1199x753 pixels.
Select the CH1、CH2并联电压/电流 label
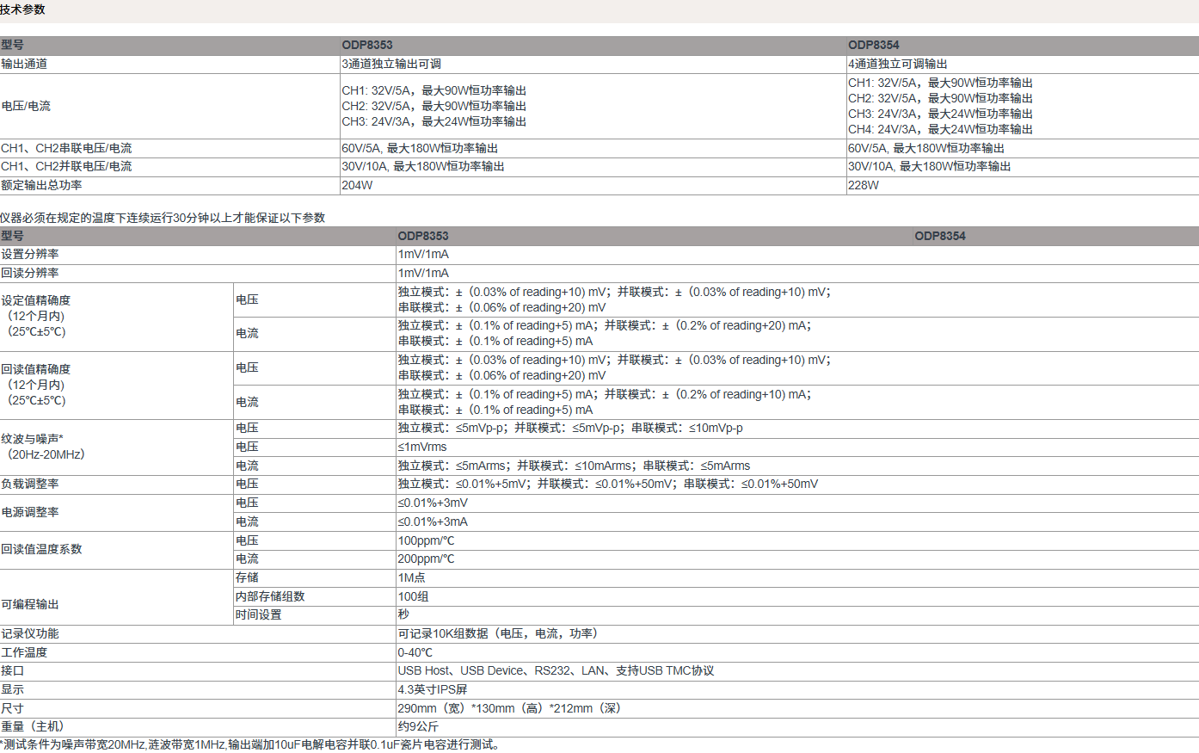point(66,166)
